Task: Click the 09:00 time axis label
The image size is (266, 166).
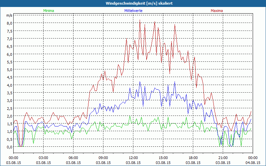Action: (x=103, y=158)
